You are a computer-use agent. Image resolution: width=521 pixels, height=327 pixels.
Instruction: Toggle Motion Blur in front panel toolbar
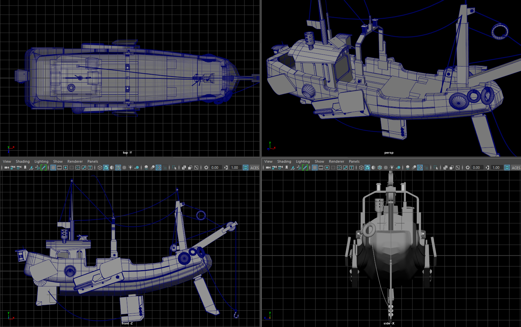pos(152,168)
